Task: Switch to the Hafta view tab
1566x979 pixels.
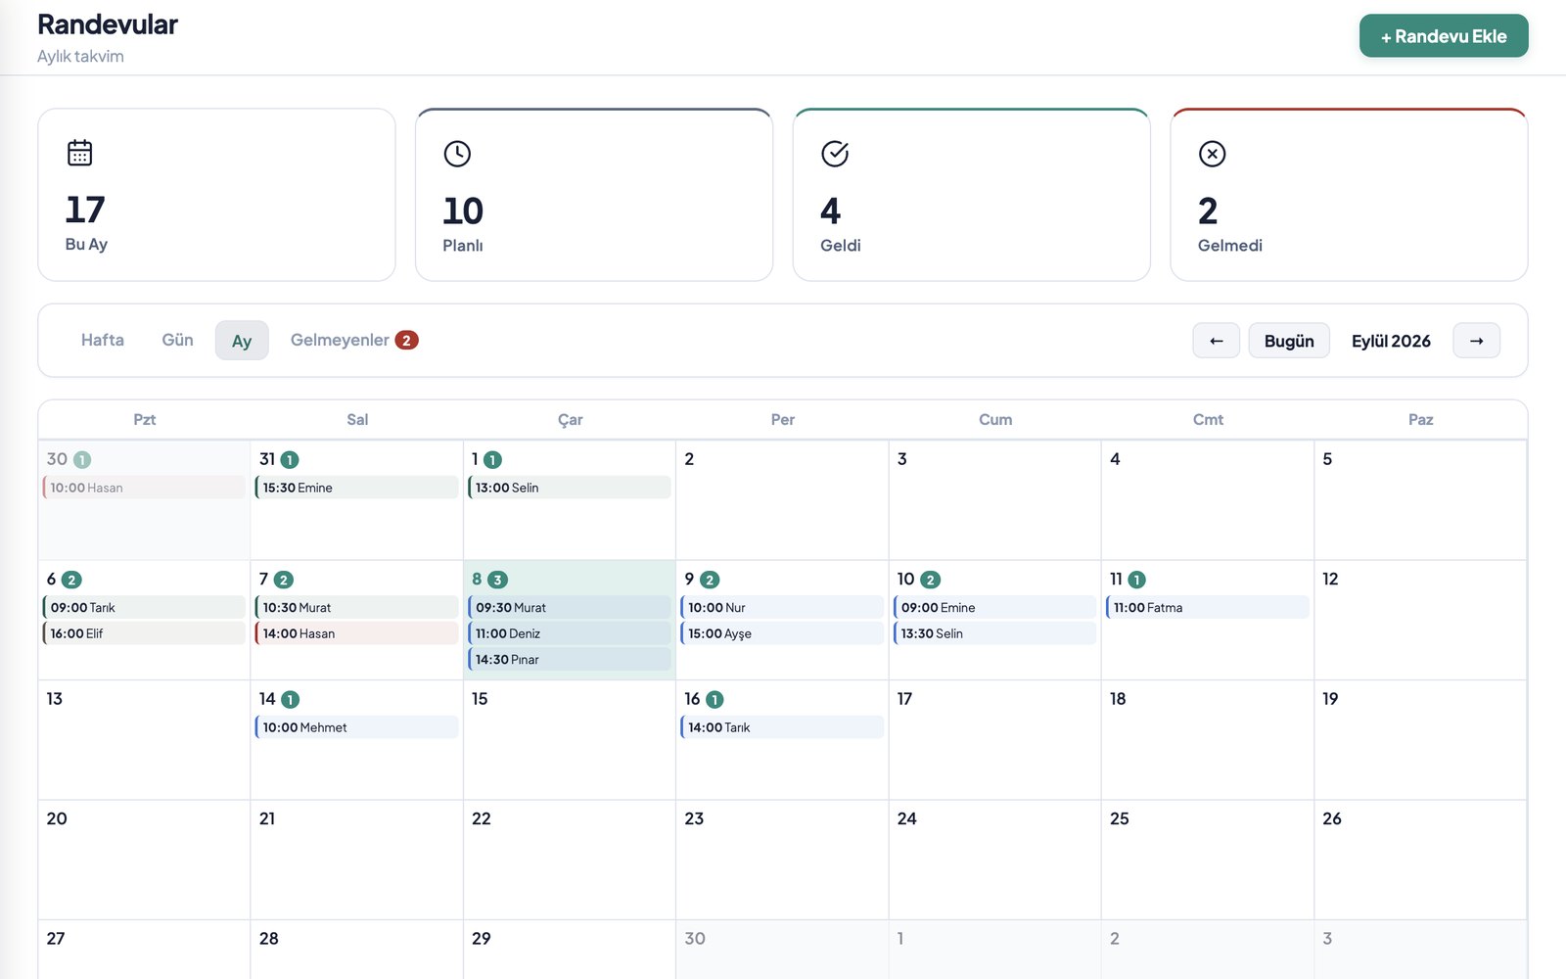Action: pyautogui.click(x=103, y=341)
